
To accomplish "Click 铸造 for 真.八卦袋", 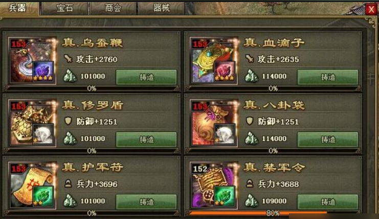I will pyautogui.click(x=328, y=140).
